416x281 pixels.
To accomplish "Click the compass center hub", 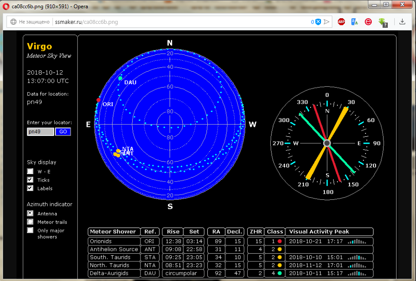I will 327,143.
